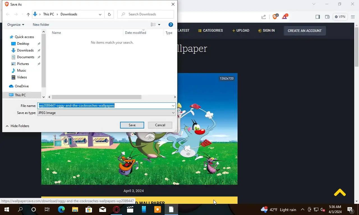This screenshot has height=215, width=359.
Task: Open Save As dialog help
Action: point(171,25)
